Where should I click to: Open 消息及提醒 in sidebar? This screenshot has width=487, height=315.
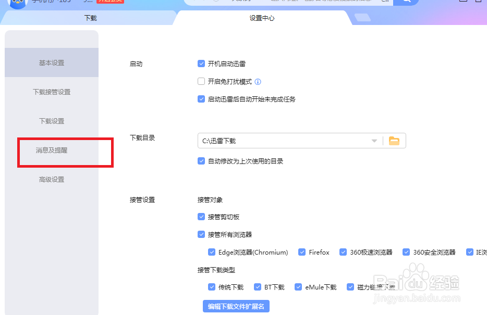(52, 150)
